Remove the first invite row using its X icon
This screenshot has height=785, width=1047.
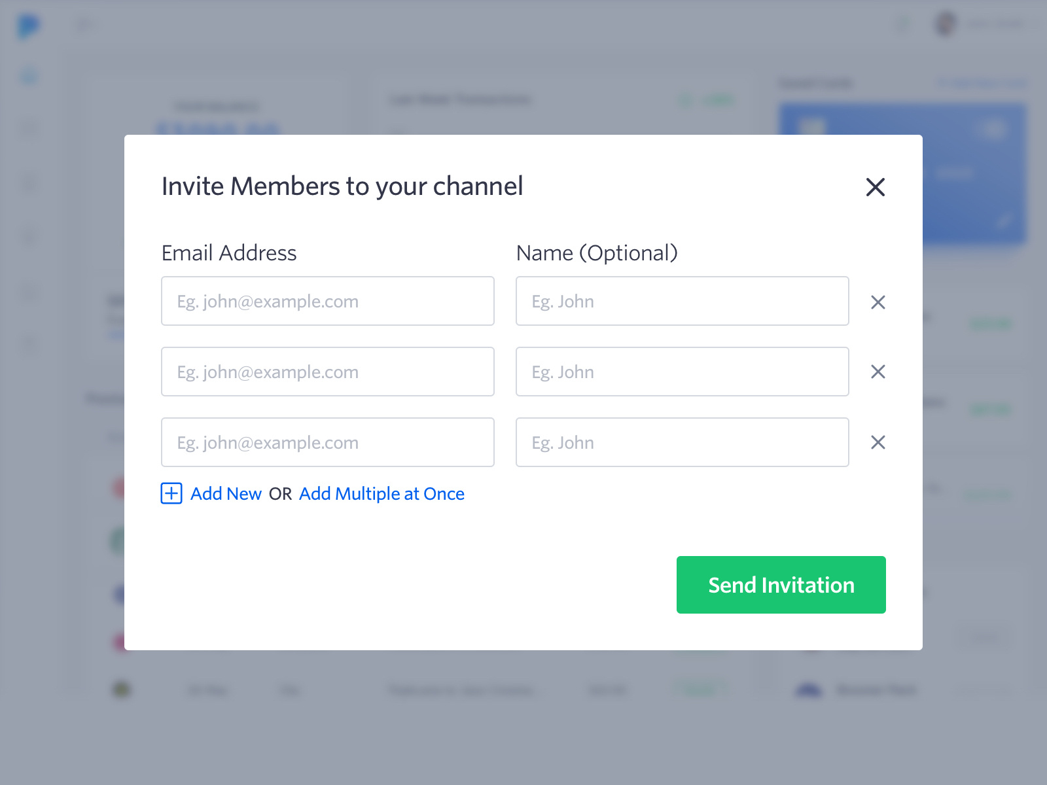[878, 302]
